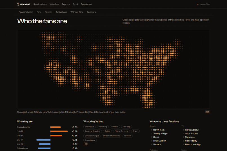Image resolution: width=227 pixels, height=151 pixels.
Task: Click the 25-29 orange bar
Action: pyautogui.click(x=59, y=131)
